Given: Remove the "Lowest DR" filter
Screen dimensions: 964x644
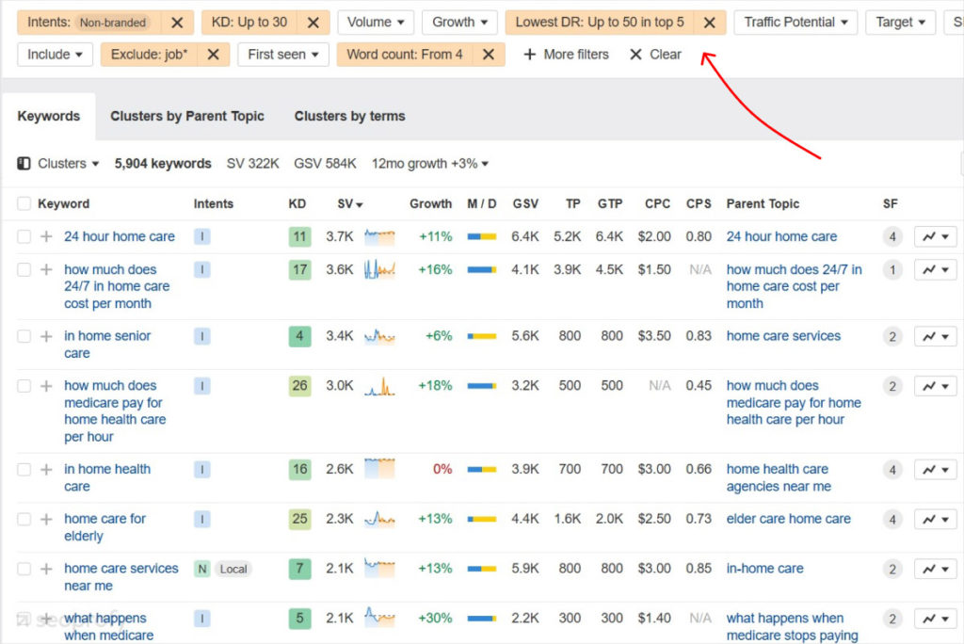Looking at the screenshot, I should (711, 22).
